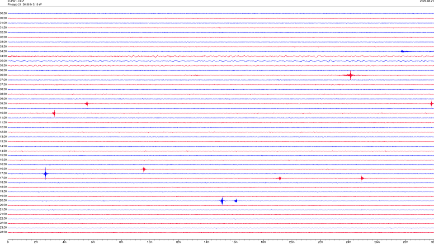The width and height of the screenshot is (434, 244).
Task: Click the 17:30 trace spike near 19 minutes
Action: click(x=280, y=178)
